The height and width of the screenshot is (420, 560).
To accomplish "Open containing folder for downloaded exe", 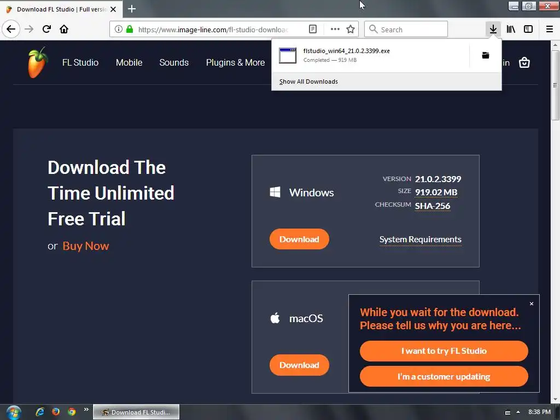I will point(486,55).
